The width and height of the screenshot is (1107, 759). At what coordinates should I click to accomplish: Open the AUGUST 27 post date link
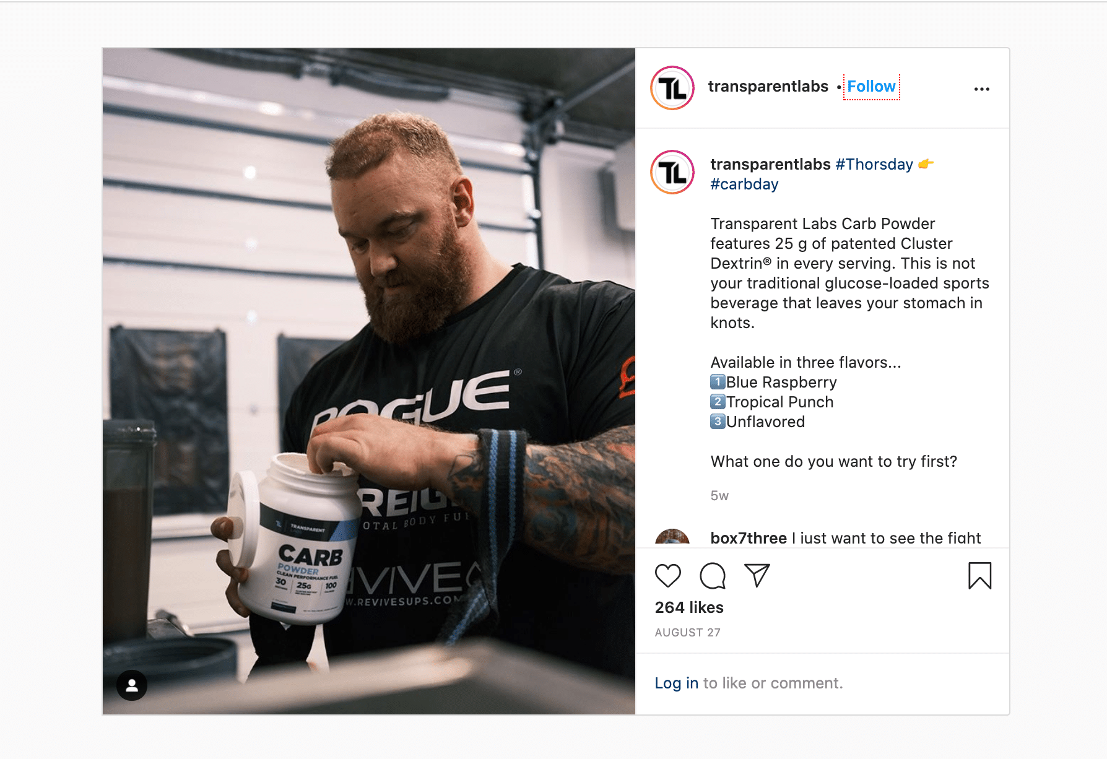coord(688,632)
